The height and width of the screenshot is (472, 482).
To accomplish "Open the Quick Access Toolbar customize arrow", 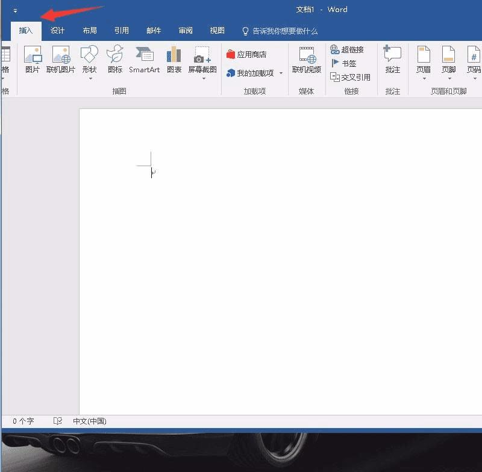I will pyautogui.click(x=15, y=10).
